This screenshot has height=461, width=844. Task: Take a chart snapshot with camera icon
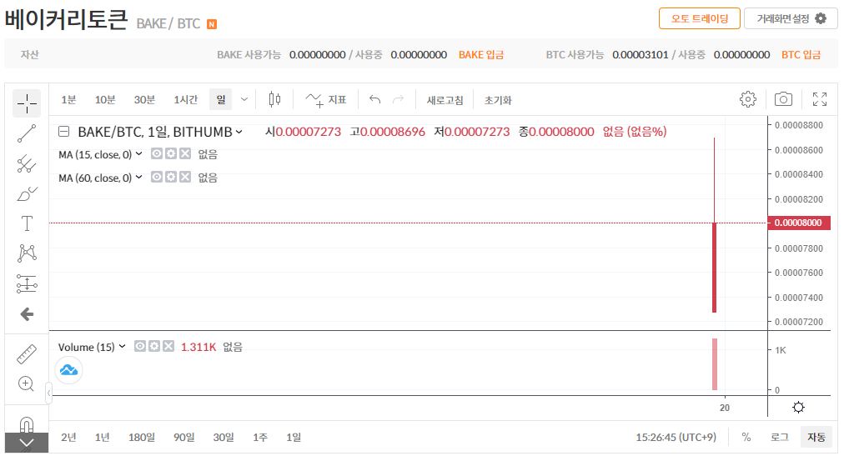point(783,99)
